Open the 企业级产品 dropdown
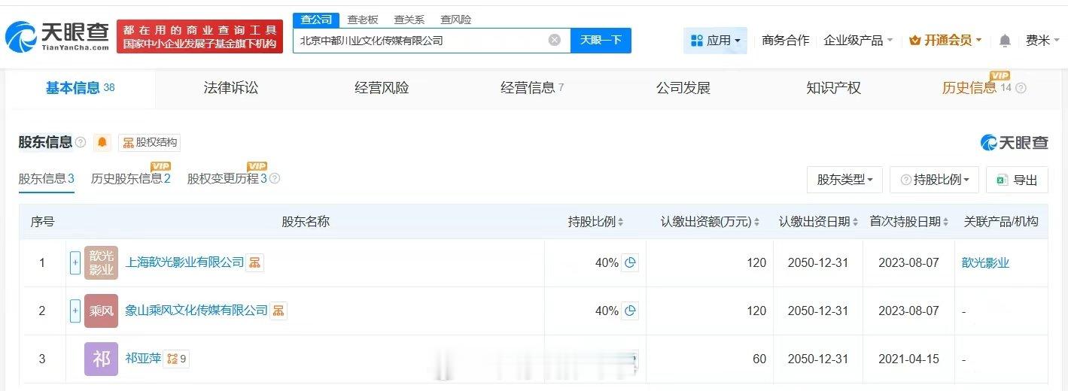The image size is (1068, 391). 858,41
